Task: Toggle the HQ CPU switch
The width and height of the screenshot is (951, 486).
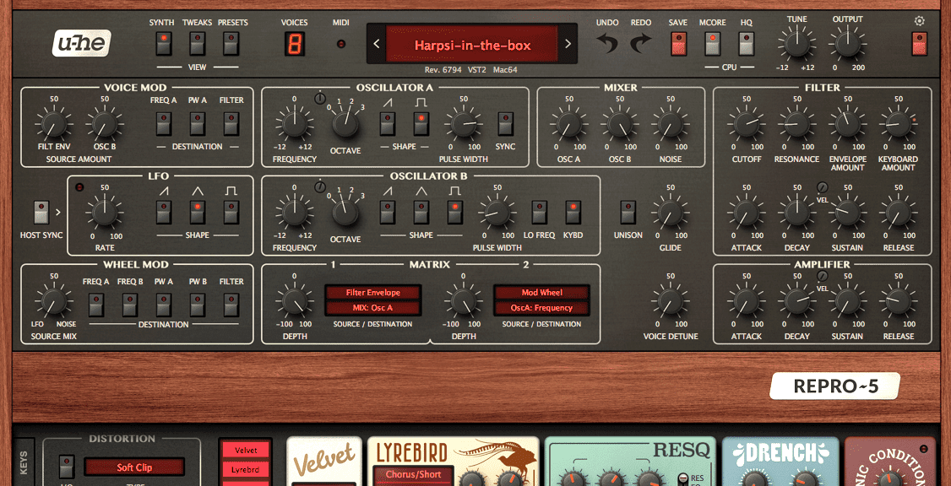Action: coord(746,44)
